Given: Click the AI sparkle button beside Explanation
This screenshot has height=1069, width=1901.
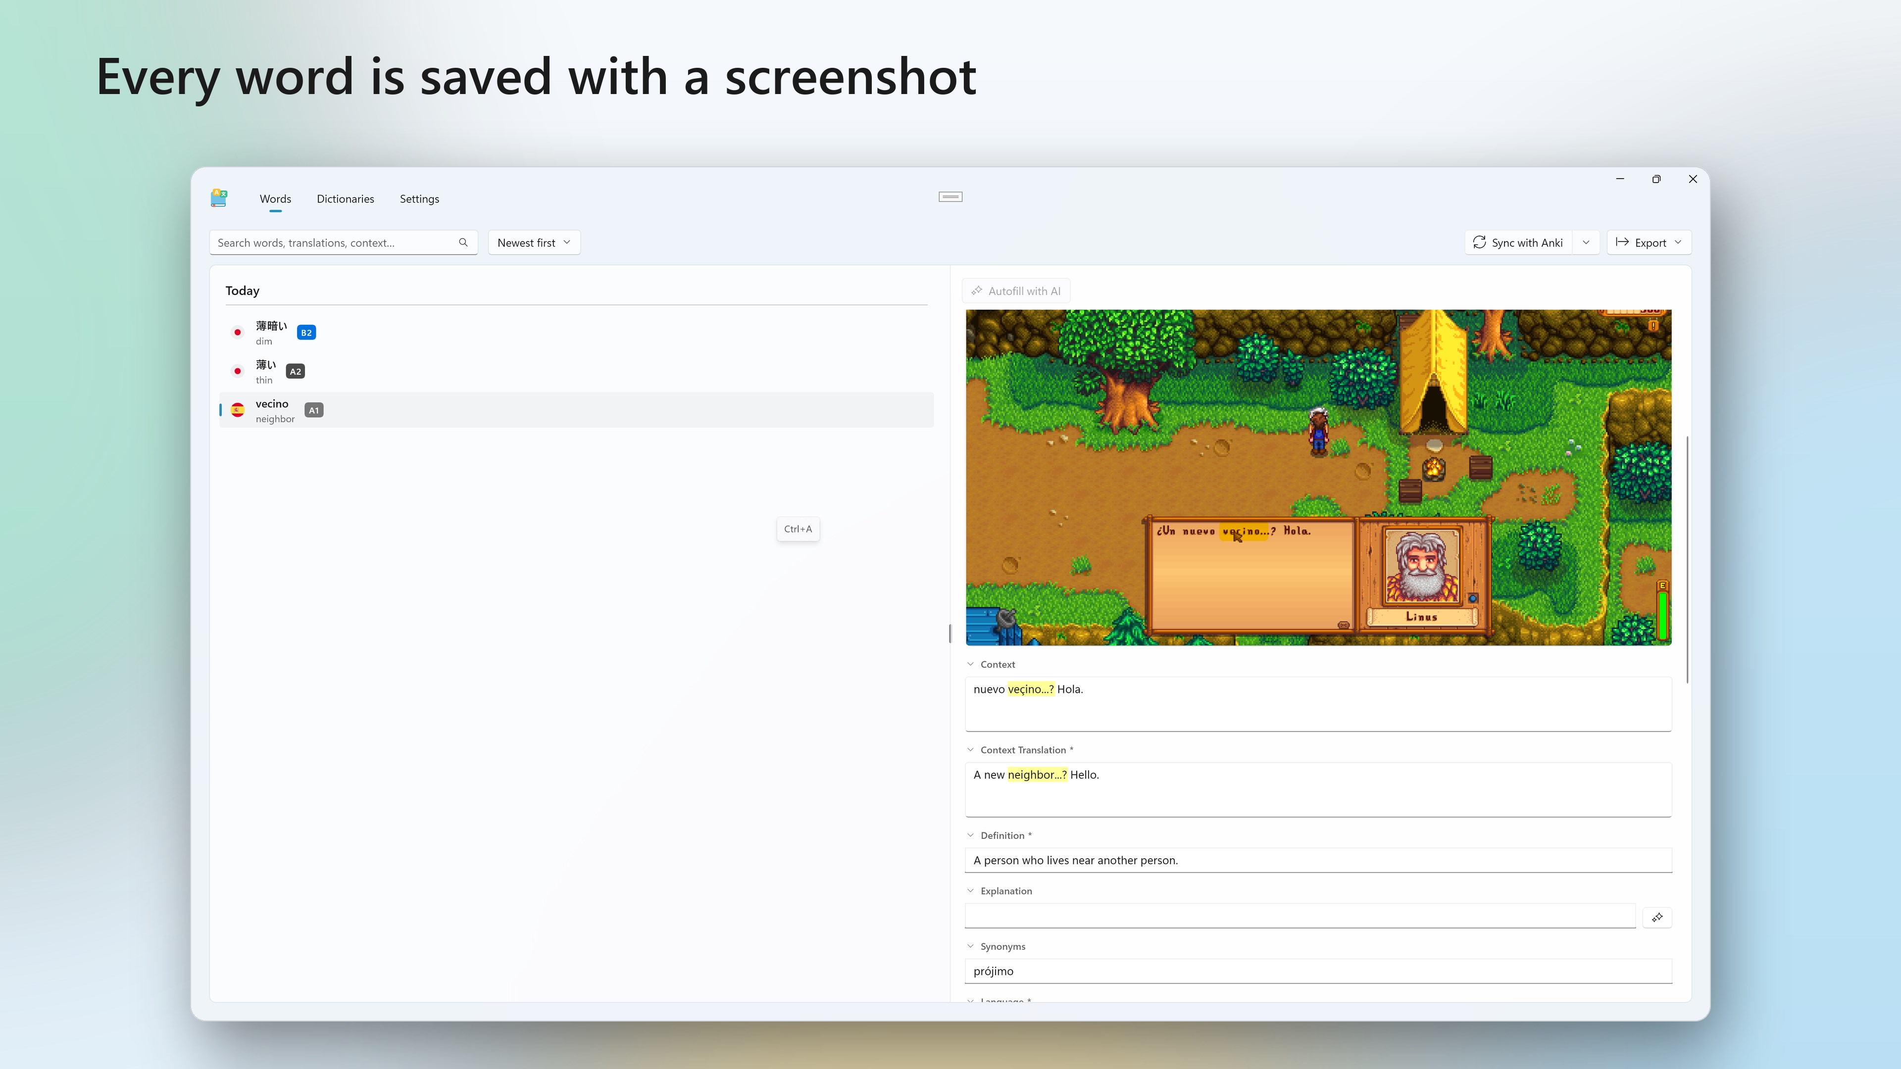Looking at the screenshot, I should tap(1657, 917).
